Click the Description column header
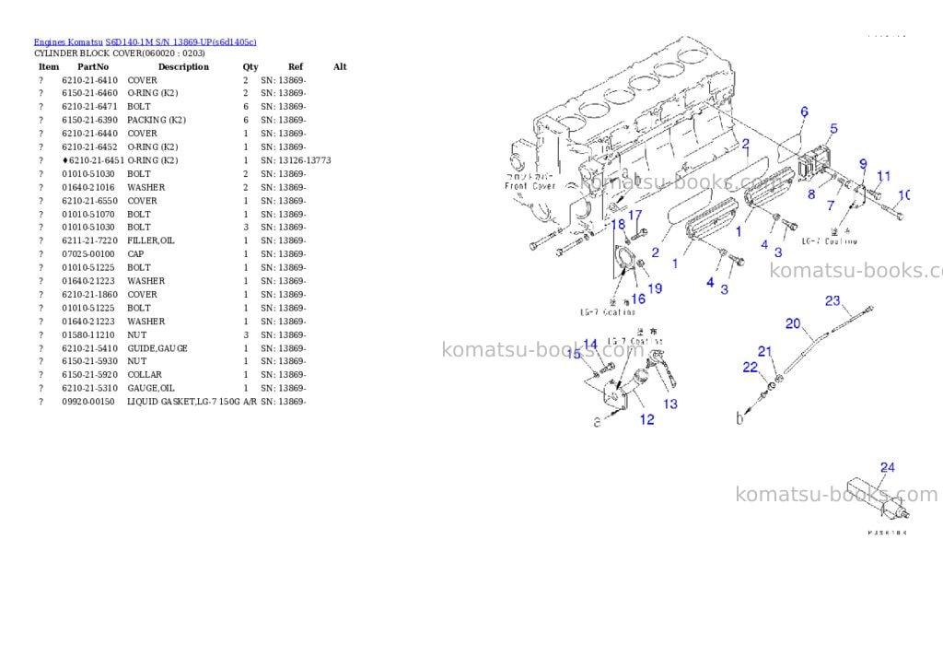The height and width of the screenshot is (668, 943). pos(183,66)
